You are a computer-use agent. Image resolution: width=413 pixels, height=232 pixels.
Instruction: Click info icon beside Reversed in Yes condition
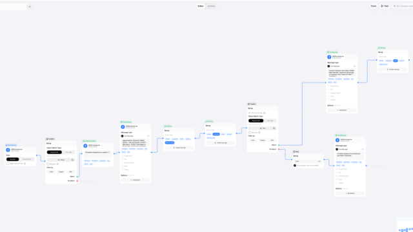point(259,133)
